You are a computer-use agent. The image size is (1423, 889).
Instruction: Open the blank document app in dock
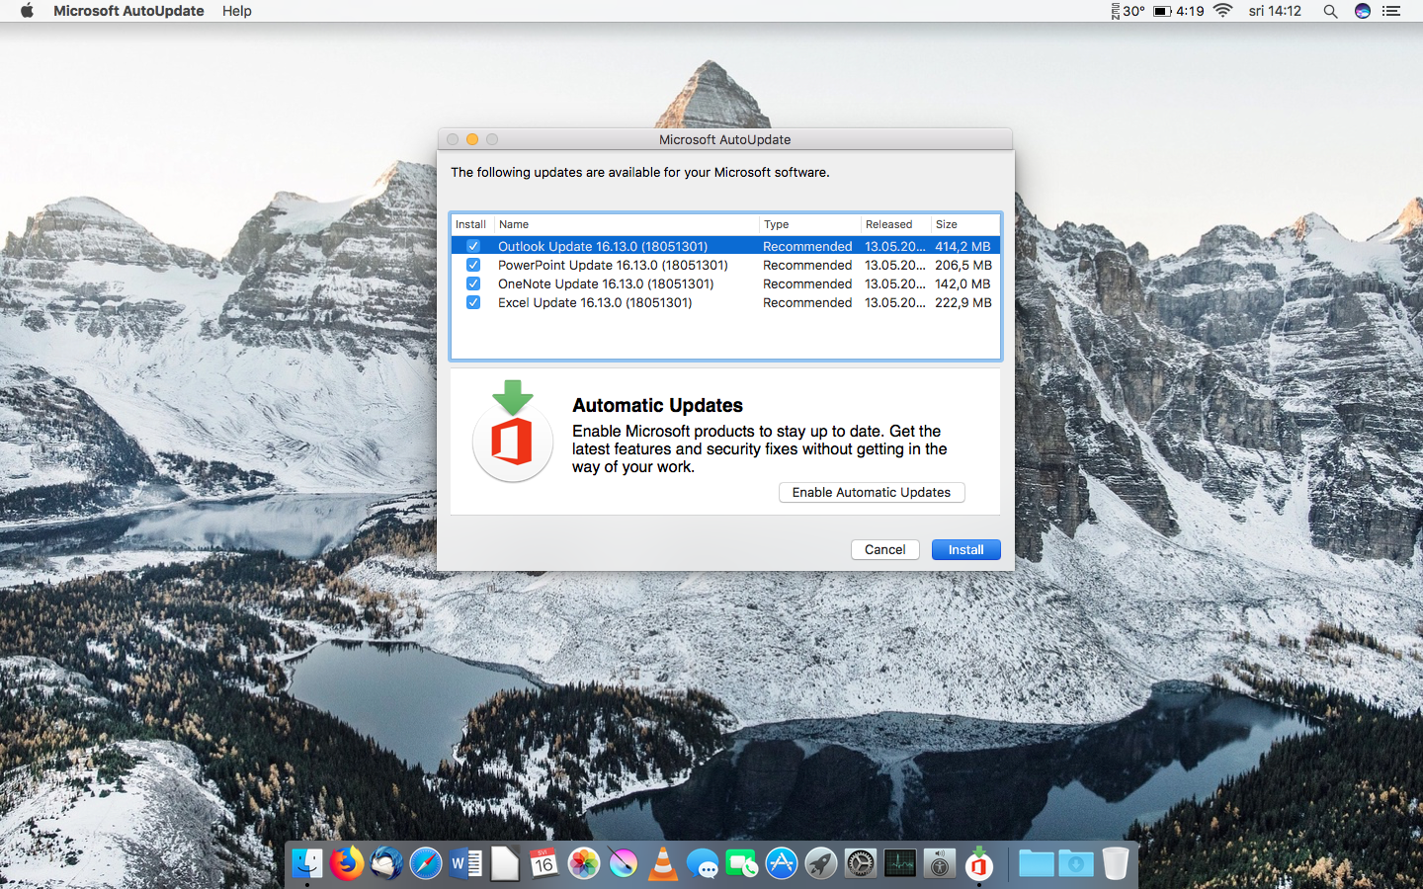[x=505, y=864]
